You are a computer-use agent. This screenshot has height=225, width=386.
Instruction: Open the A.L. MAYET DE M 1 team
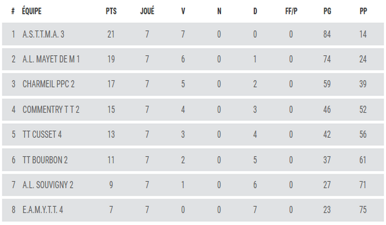(x=51, y=59)
